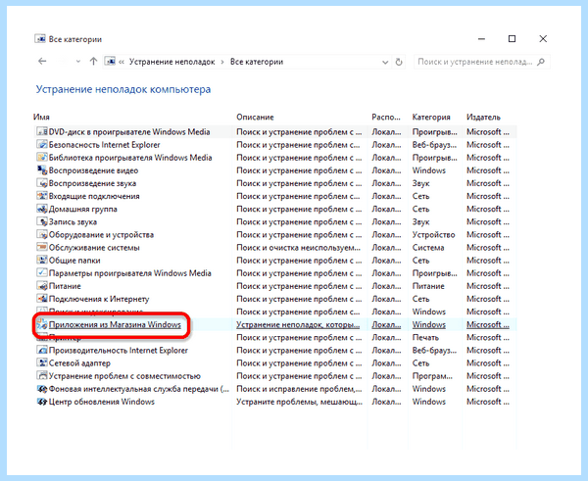Go up one level with the Up arrow

[x=93, y=61]
